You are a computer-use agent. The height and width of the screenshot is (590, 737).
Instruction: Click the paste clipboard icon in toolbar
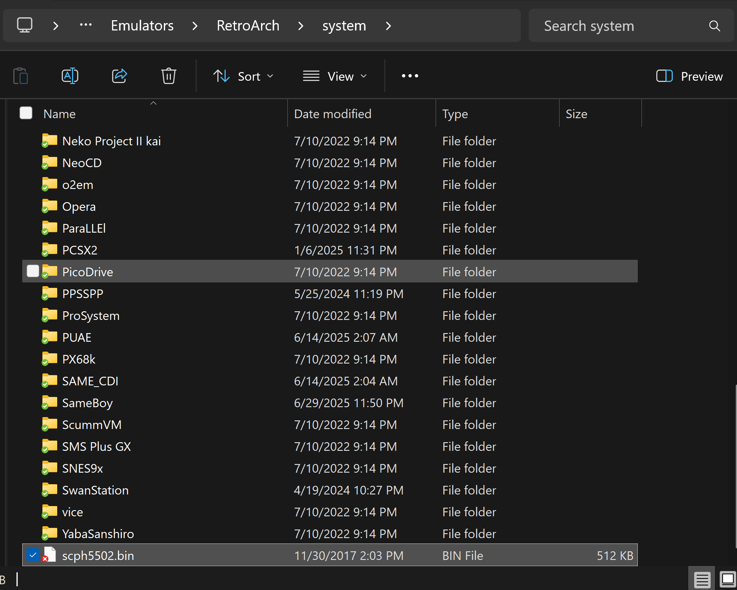pyautogui.click(x=21, y=76)
